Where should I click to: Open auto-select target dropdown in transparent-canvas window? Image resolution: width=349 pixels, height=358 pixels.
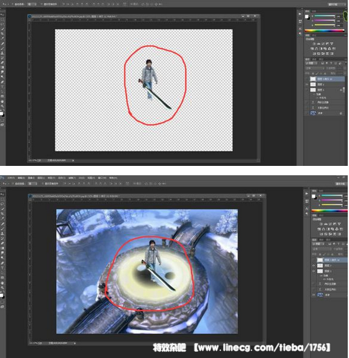coord(32,4)
